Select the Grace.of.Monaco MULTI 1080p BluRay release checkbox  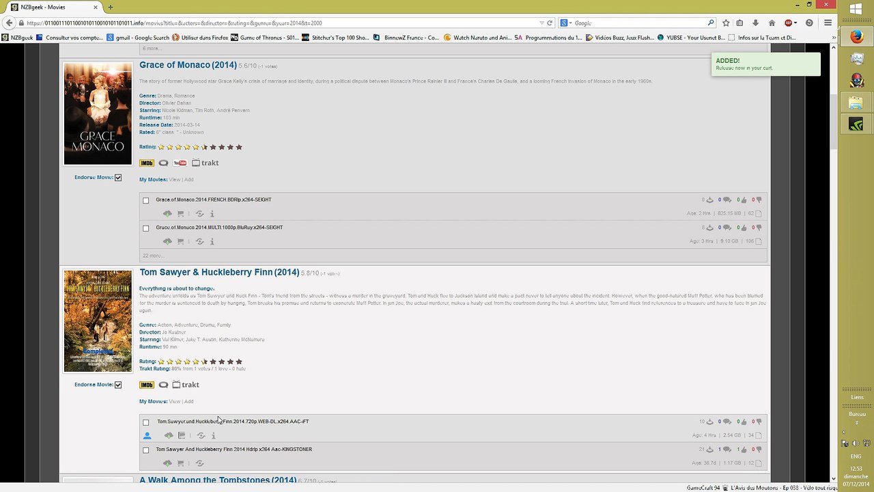coord(145,228)
